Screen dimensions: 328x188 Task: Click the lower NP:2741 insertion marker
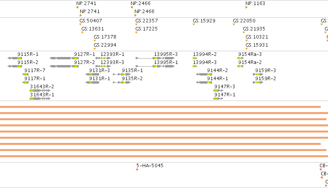click(x=81, y=15)
